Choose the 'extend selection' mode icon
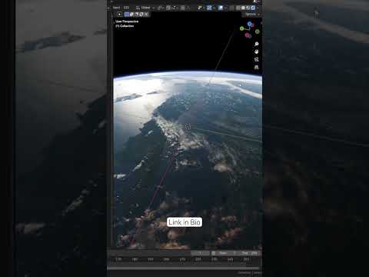369x277 pixels. coord(131,14)
